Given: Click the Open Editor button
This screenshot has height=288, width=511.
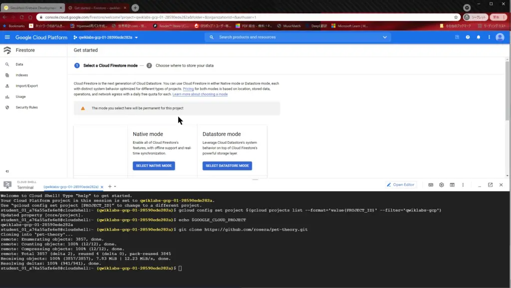Looking at the screenshot, I should point(401,185).
